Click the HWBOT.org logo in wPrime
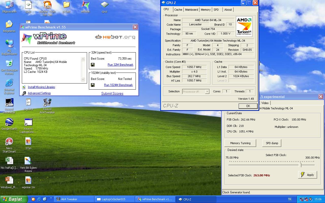The image size is (325, 203). point(115,37)
